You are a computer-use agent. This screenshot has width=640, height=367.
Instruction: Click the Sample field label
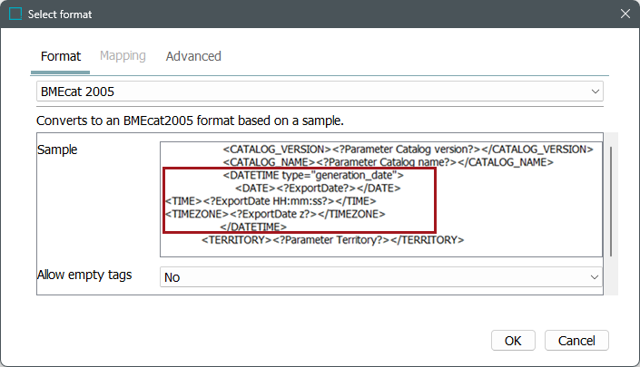(x=57, y=150)
